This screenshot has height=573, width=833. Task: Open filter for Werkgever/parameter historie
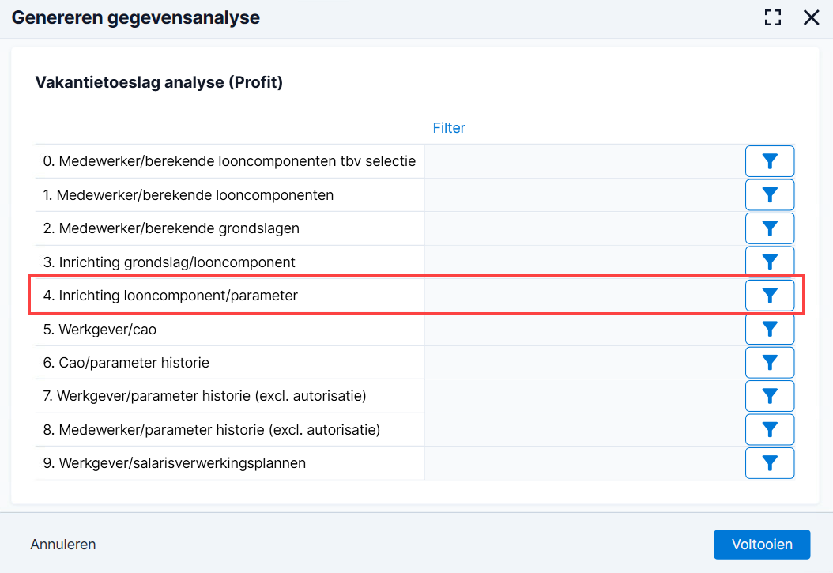769,396
